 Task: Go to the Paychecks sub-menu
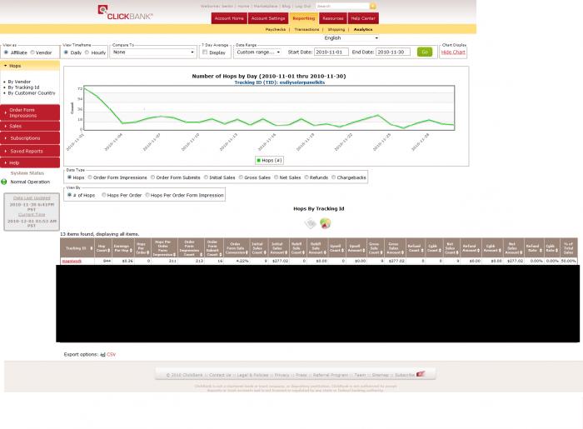click(276, 29)
